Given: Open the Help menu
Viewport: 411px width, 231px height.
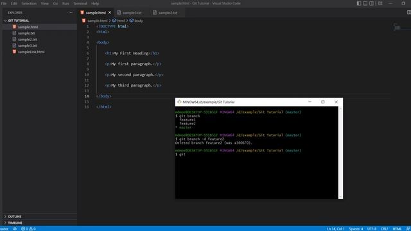Looking at the screenshot, I should click(x=95, y=3).
